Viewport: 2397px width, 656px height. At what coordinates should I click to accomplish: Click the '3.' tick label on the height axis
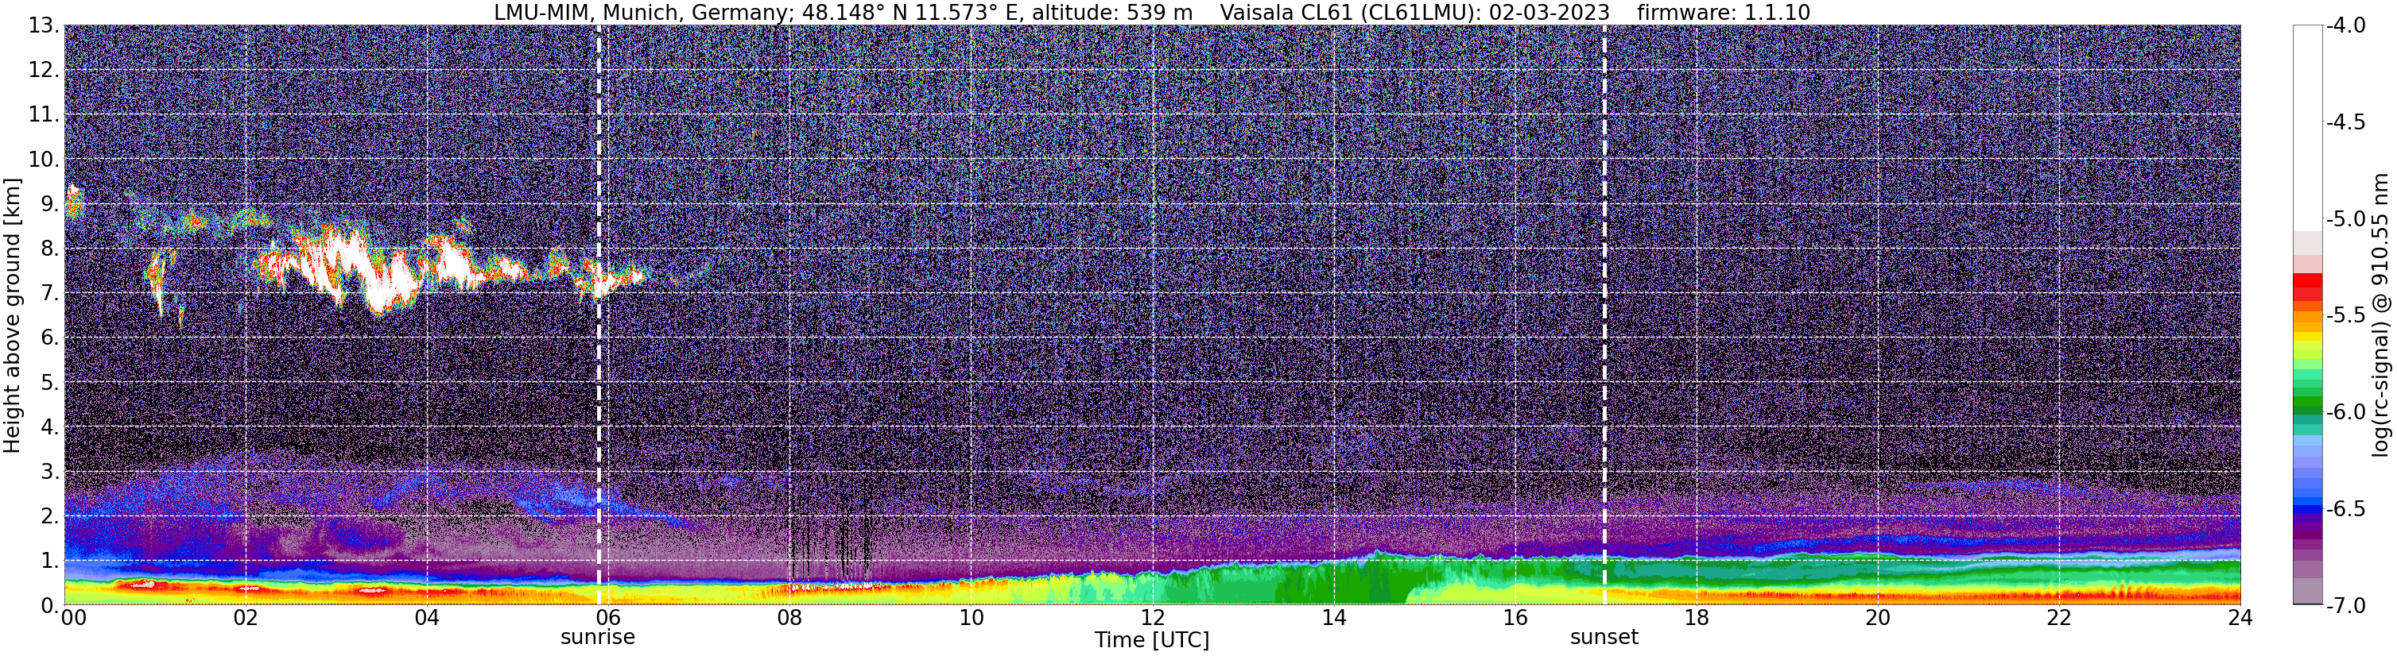click(50, 471)
